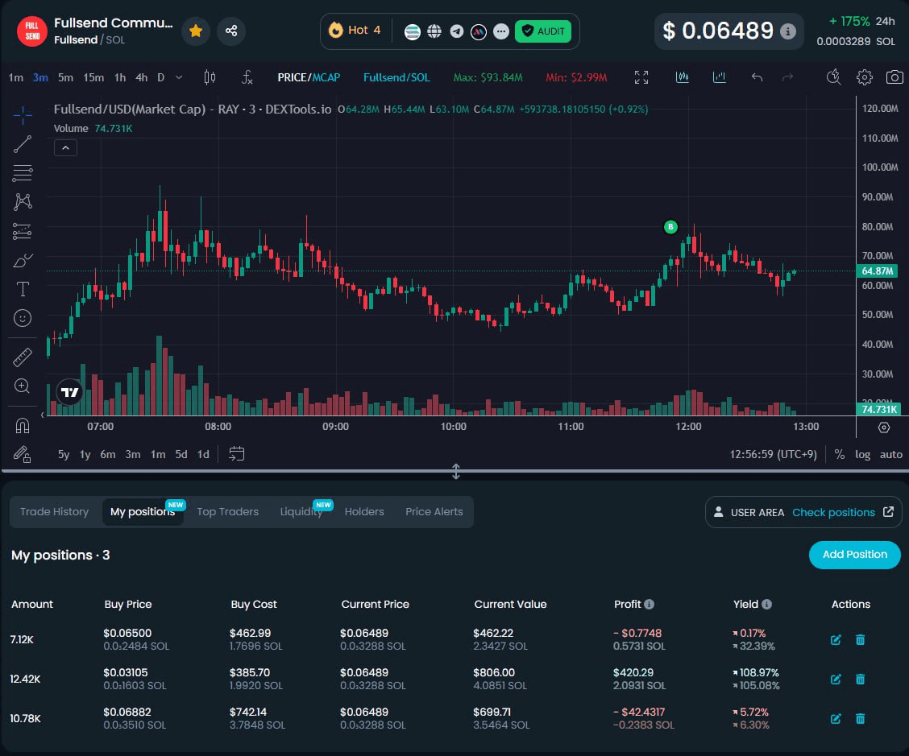The image size is (909, 756).
Task: Open the Check positions link
Action: [x=833, y=512]
